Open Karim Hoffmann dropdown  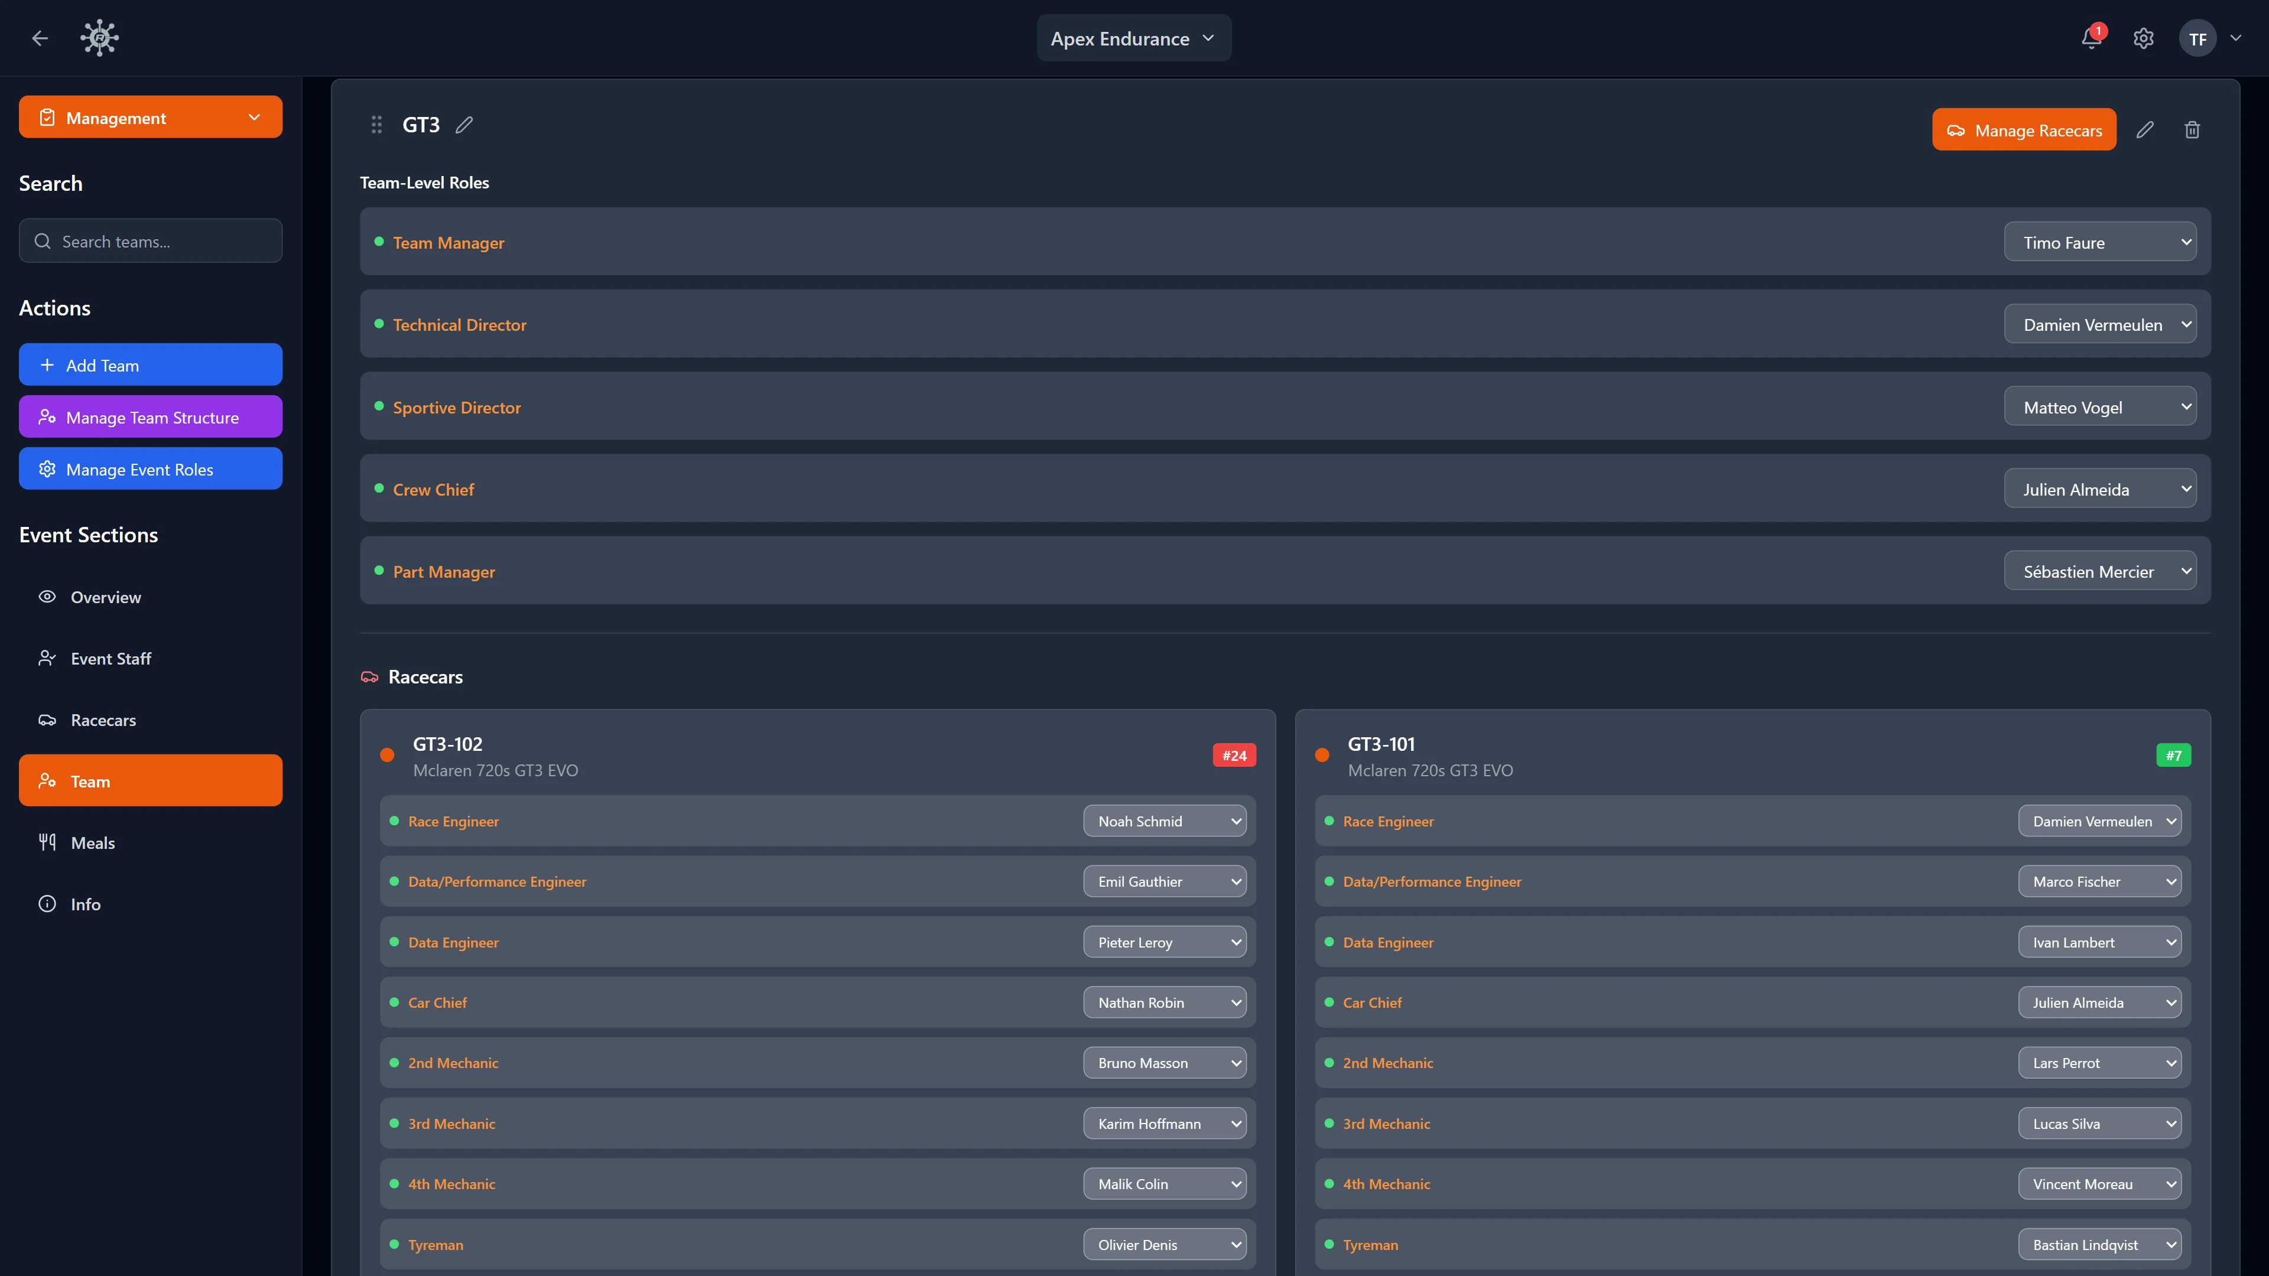coord(1165,1124)
